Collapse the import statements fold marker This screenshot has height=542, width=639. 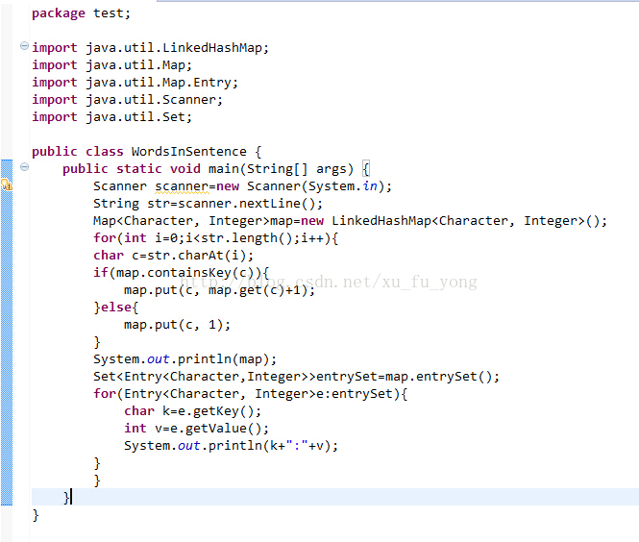[x=24, y=45]
